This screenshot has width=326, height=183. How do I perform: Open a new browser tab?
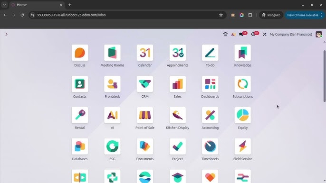[x=69, y=5]
